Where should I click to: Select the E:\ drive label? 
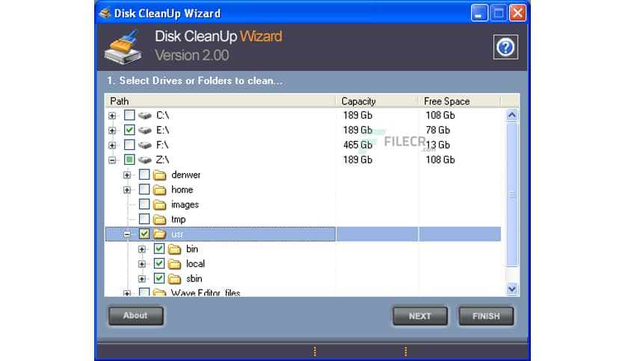[x=163, y=130]
